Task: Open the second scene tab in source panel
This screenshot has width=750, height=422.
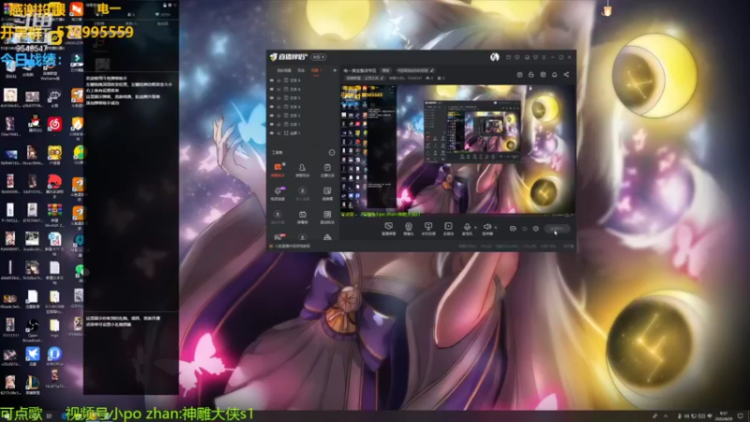Action: click(x=301, y=70)
